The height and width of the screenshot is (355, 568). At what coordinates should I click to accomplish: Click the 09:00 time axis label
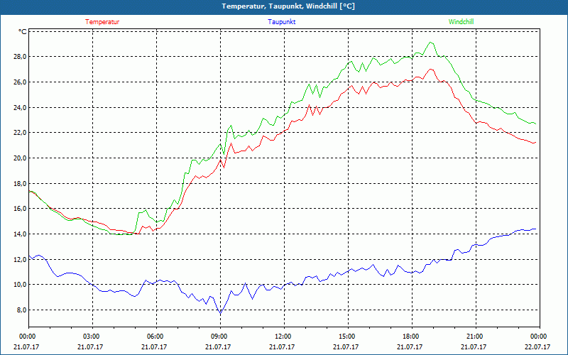click(220, 337)
